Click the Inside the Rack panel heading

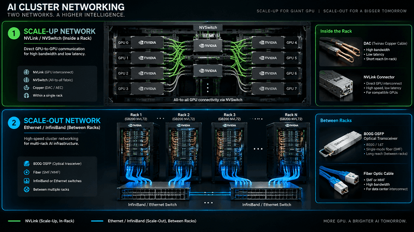tap(336, 31)
